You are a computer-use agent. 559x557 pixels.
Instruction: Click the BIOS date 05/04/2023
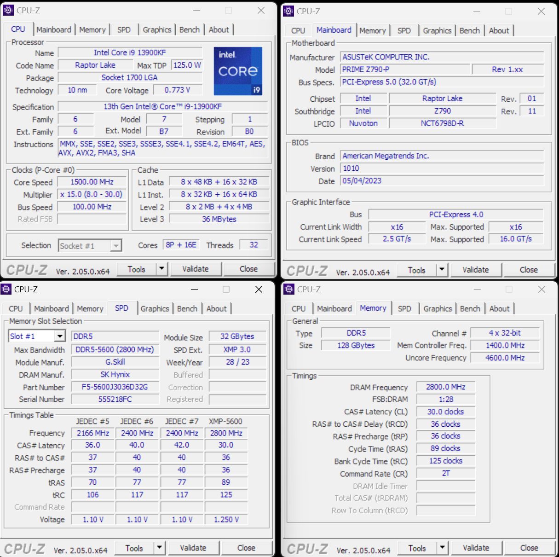[x=442, y=181]
